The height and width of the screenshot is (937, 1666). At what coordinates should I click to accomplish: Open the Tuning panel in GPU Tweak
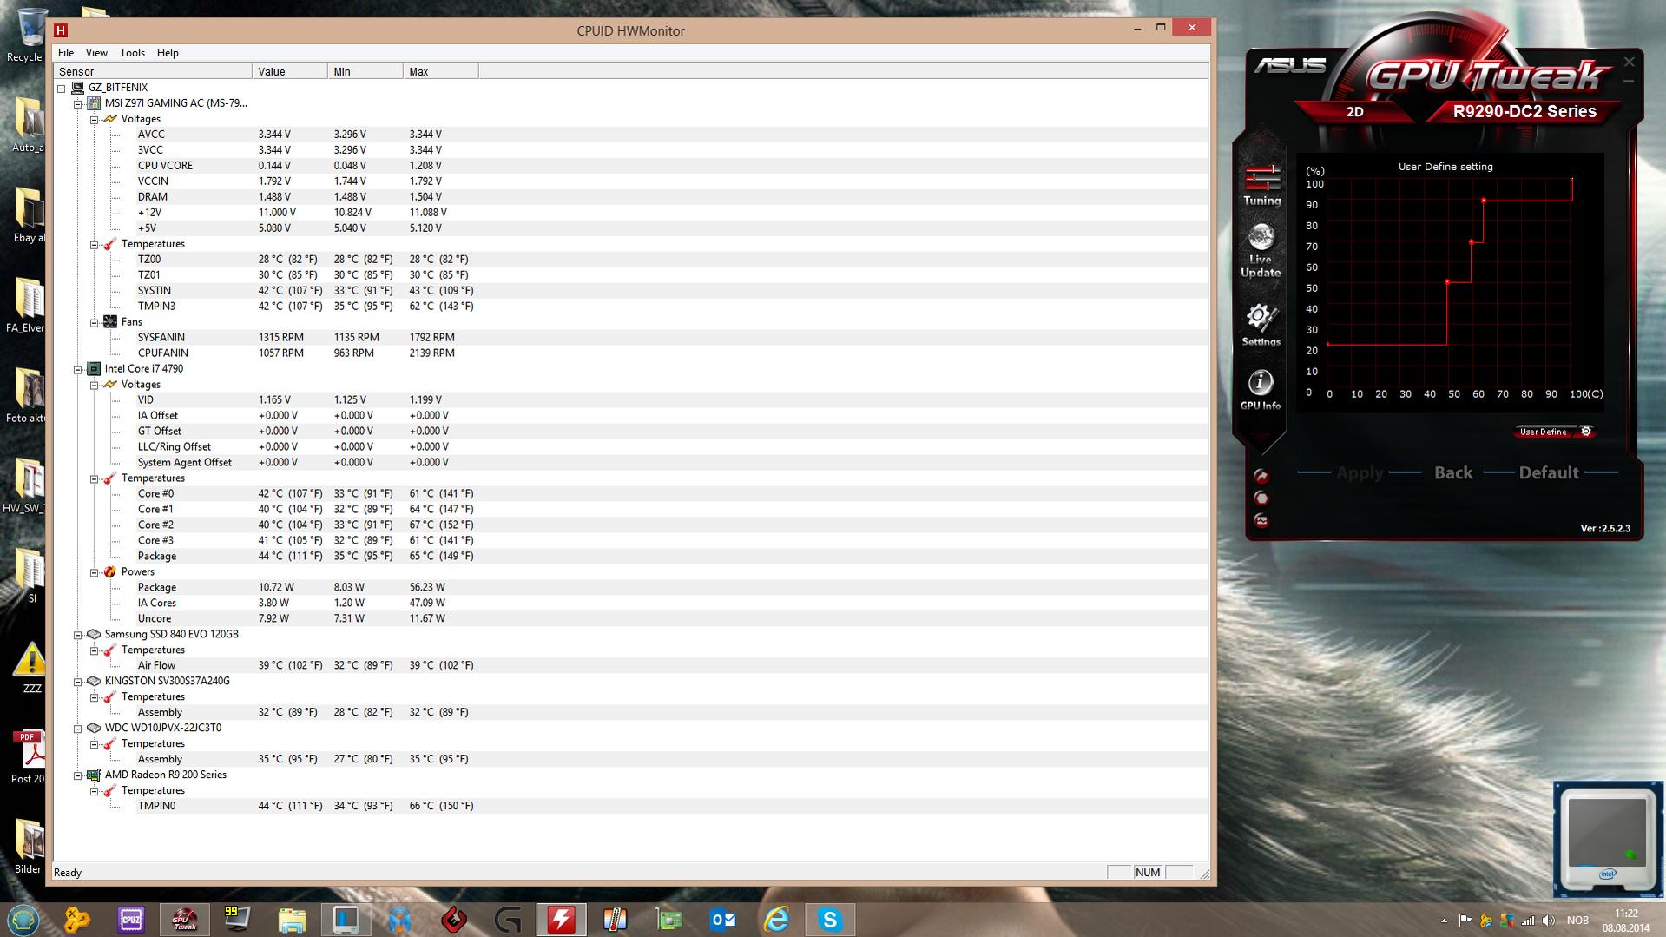click(x=1261, y=185)
